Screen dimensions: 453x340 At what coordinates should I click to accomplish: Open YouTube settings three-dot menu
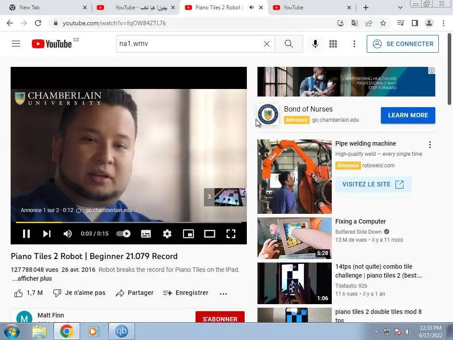pyautogui.click(x=354, y=44)
